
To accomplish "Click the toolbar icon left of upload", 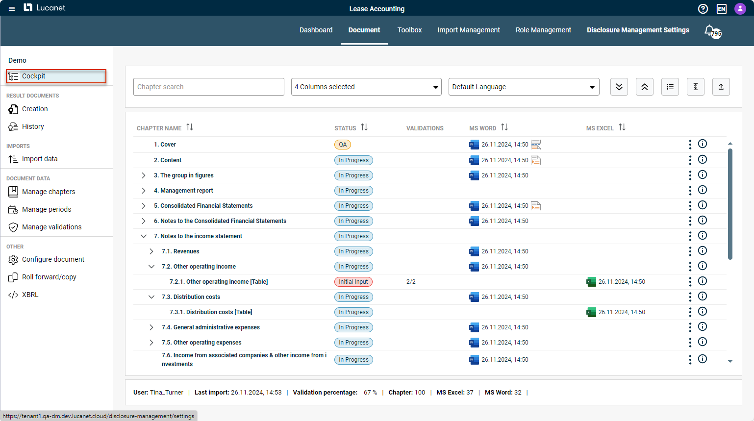I will point(696,87).
